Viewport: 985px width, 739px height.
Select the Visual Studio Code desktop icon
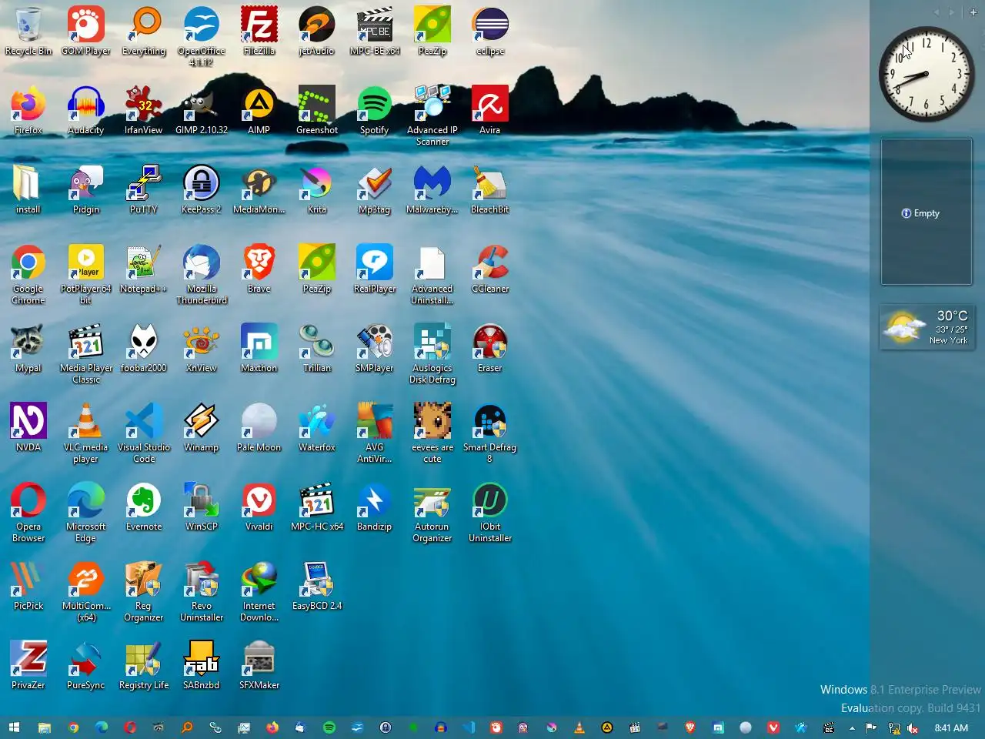pyautogui.click(x=144, y=433)
